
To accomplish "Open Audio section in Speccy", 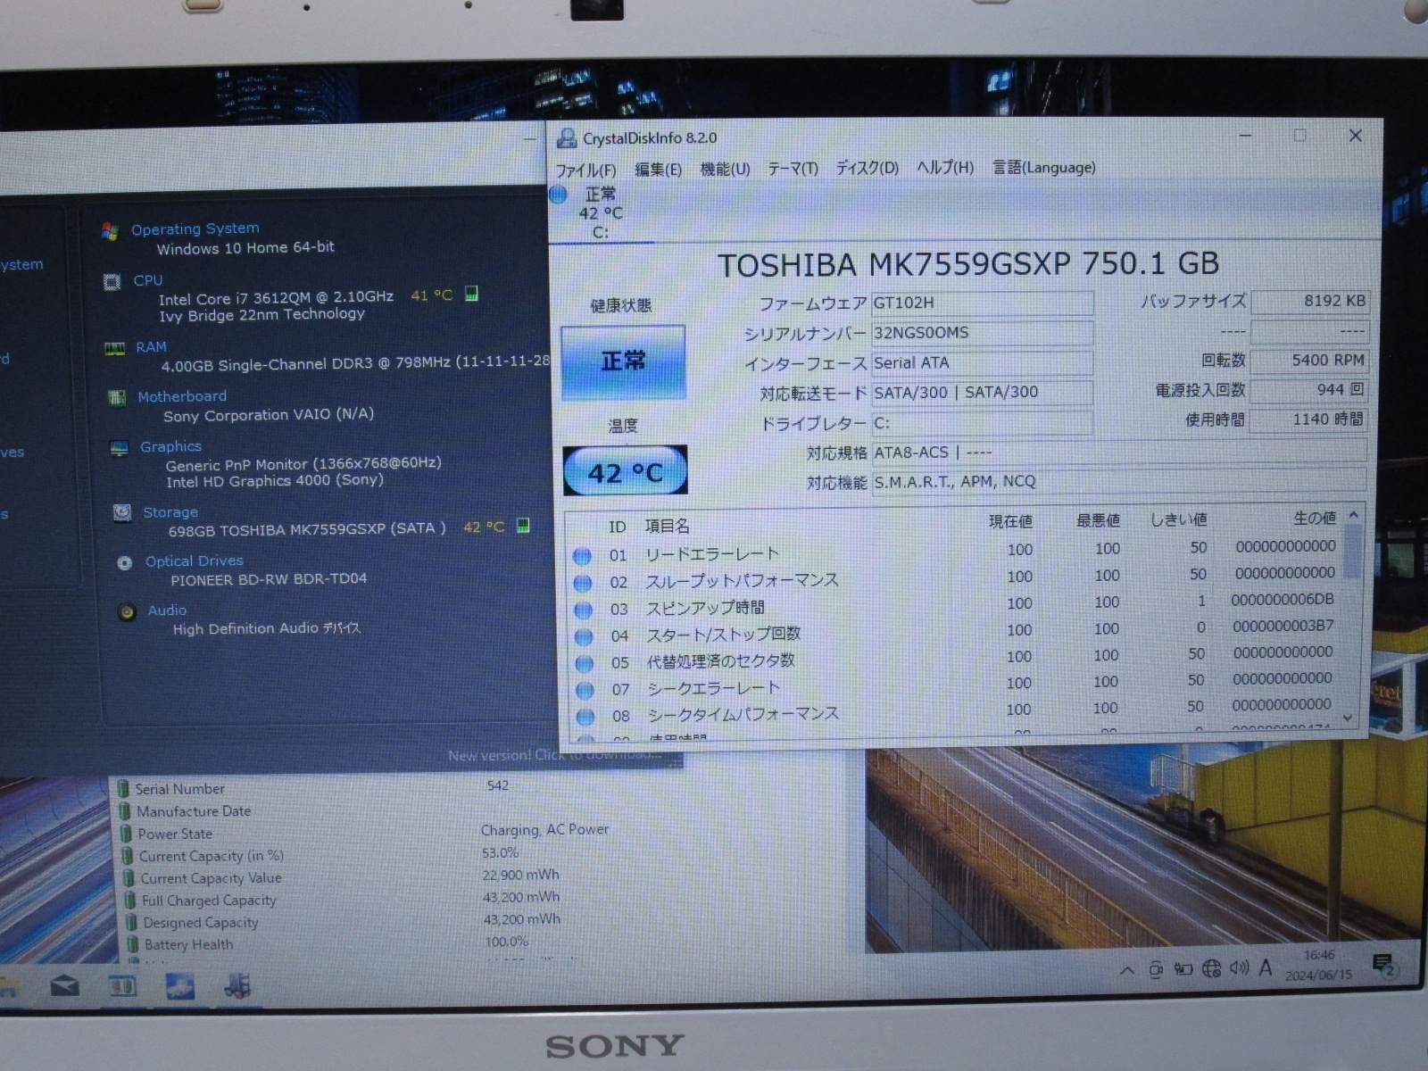I will [167, 610].
